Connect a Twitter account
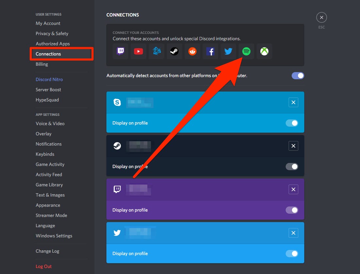The height and width of the screenshot is (274, 360). pos(228,51)
